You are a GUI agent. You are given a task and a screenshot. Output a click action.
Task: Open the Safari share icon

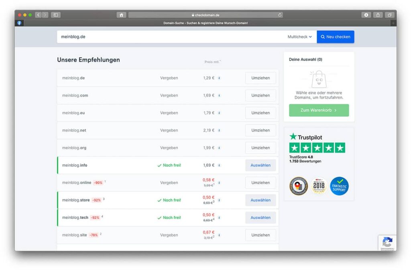378,15
